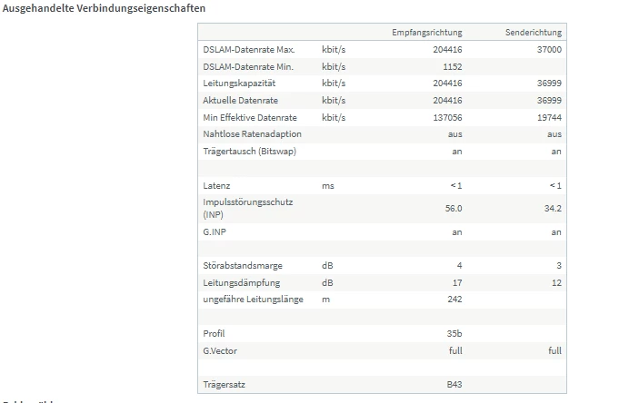Select the G.Vector row label
The width and height of the screenshot is (619, 403).
(220, 351)
